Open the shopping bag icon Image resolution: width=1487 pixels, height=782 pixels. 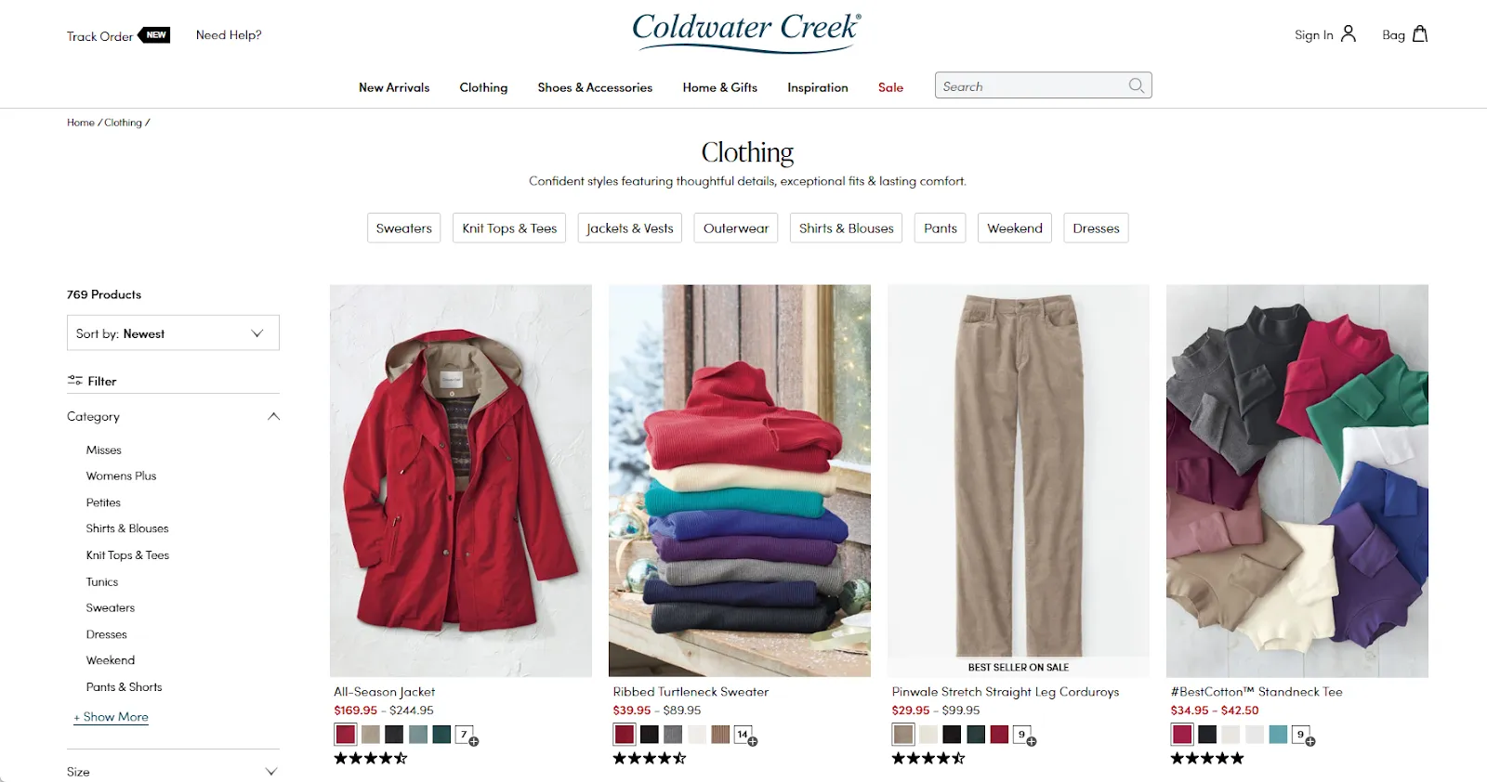(x=1420, y=34)
